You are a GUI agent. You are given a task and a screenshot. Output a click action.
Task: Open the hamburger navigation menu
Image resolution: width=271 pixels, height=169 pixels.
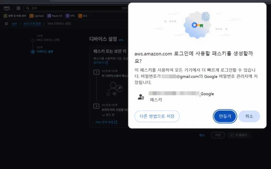click(x=6, y=23)
